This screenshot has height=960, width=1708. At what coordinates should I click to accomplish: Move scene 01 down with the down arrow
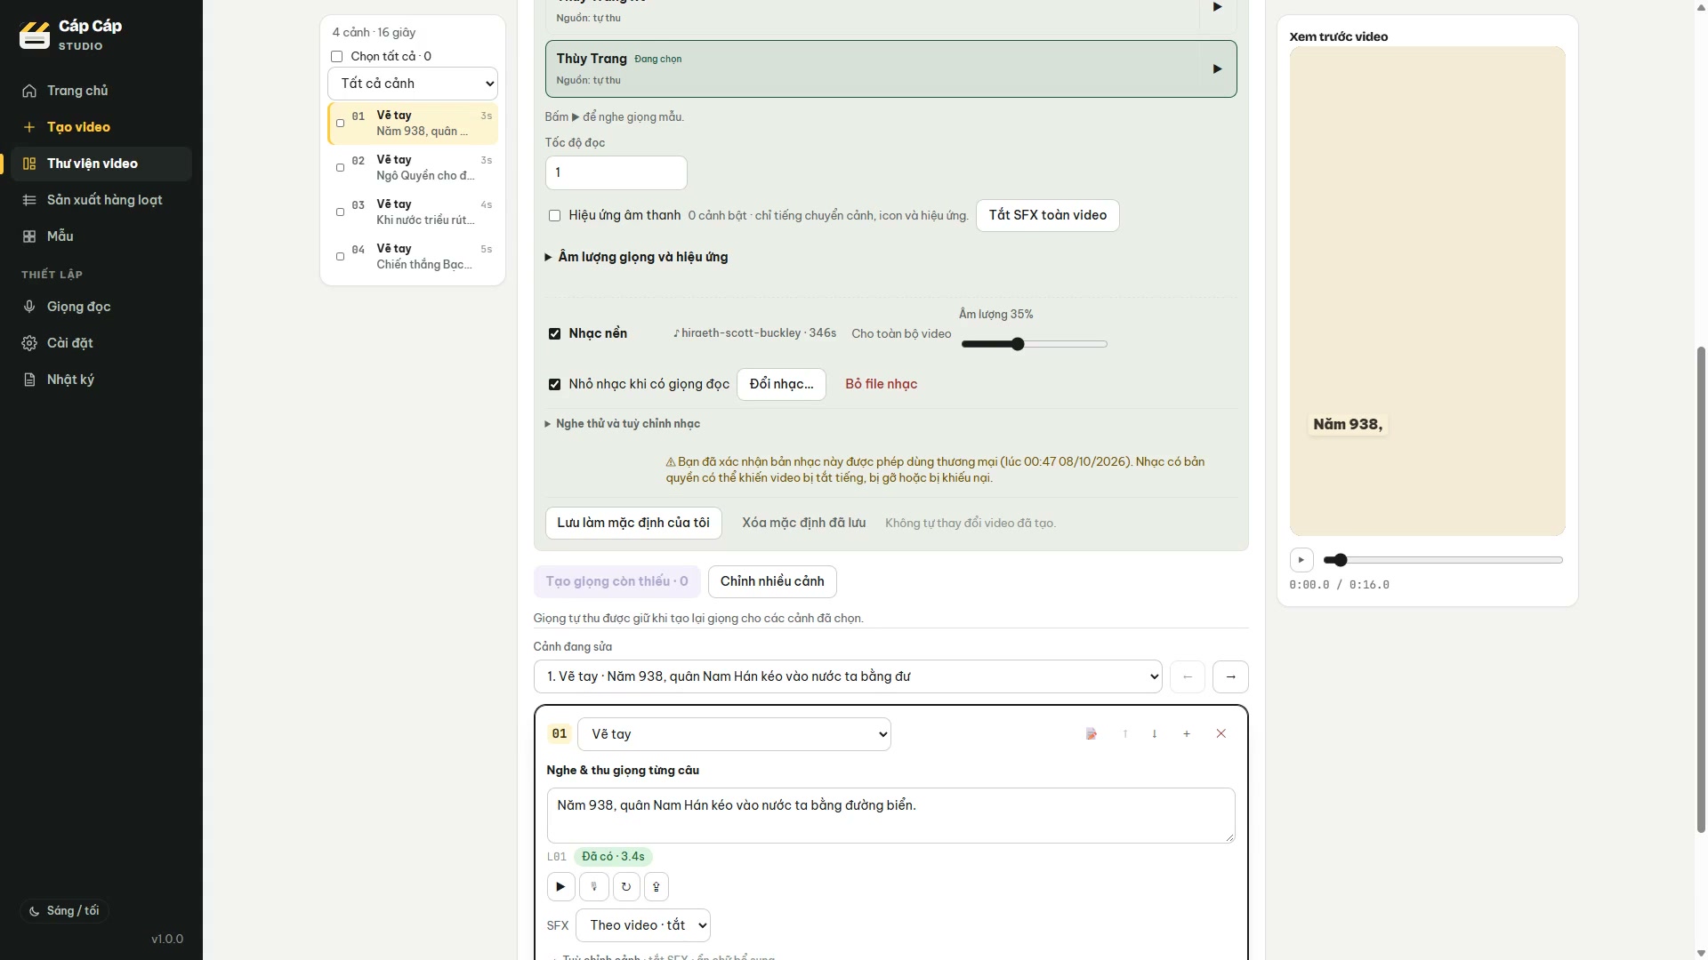click(1155, 734)
